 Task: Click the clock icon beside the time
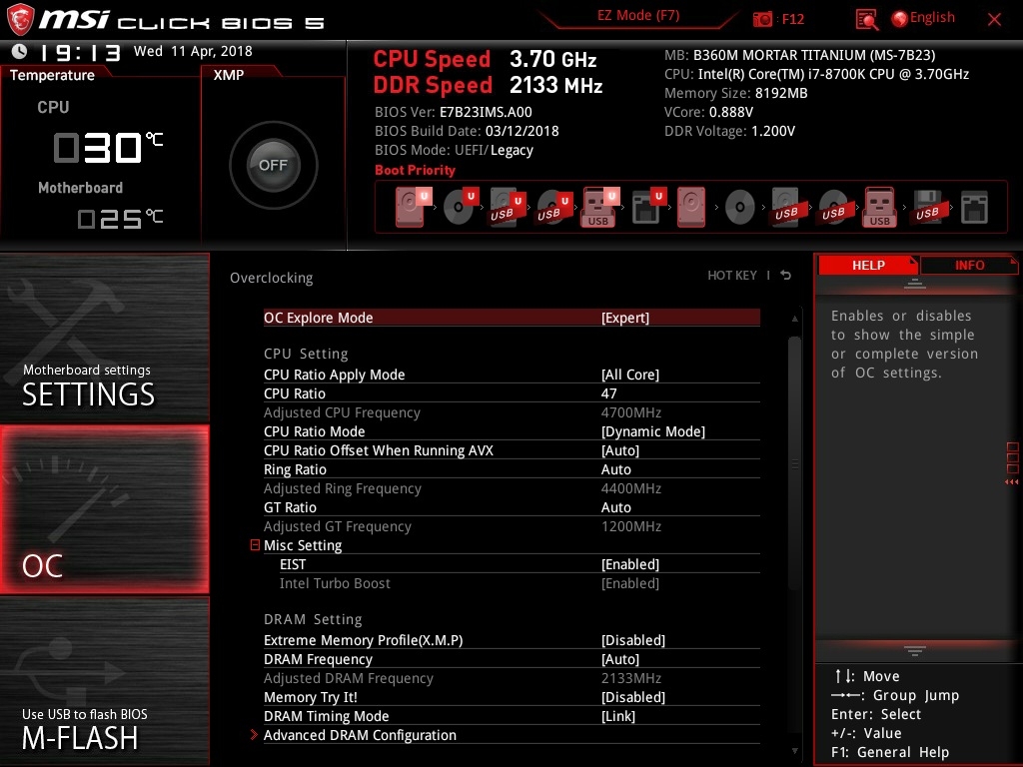[x=20, y=51]
